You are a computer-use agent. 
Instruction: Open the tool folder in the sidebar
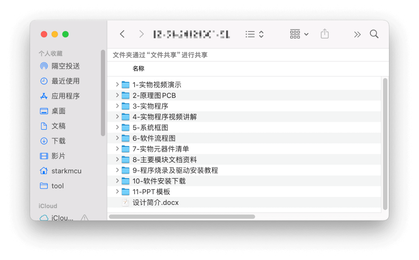pos(52,186)
